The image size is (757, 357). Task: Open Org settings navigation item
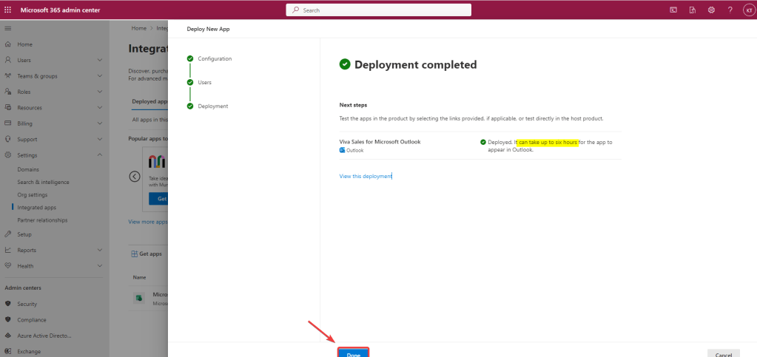click(x=33, y=195)
